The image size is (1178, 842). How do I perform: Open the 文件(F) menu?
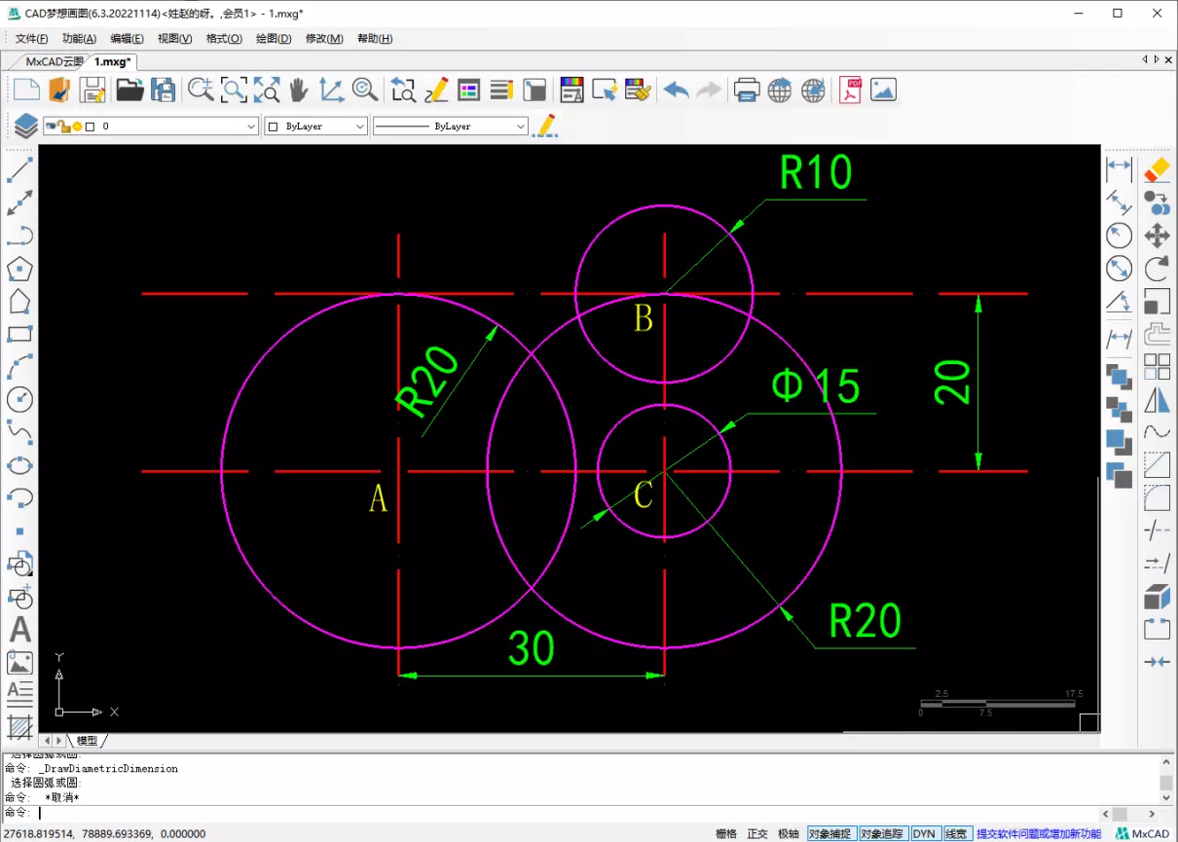coord(32,39)
